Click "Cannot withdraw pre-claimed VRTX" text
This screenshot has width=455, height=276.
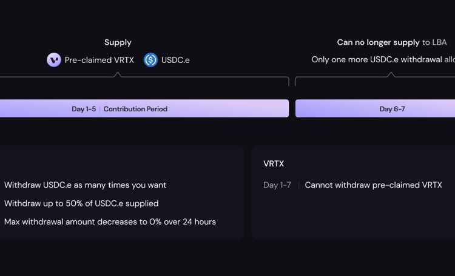(x=373, y=185)
